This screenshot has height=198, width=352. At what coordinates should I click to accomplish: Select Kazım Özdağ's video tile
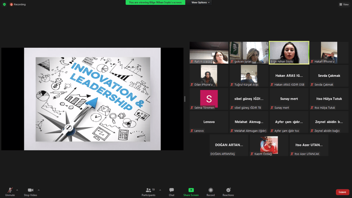269,145
